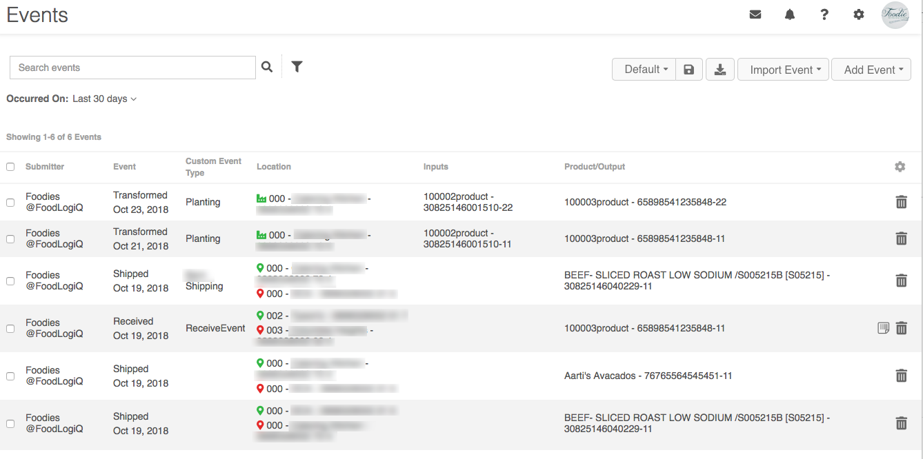Delete the Oct 21 Transformed event
Viewport: 923px width, 459px height.
point(901,238)
